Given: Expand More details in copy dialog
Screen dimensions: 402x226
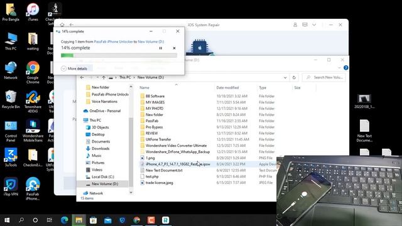Looking at the screenshot, I should (x=74, y=68).
